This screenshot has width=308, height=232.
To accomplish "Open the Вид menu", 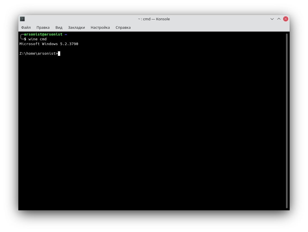I will pos(59,27).
